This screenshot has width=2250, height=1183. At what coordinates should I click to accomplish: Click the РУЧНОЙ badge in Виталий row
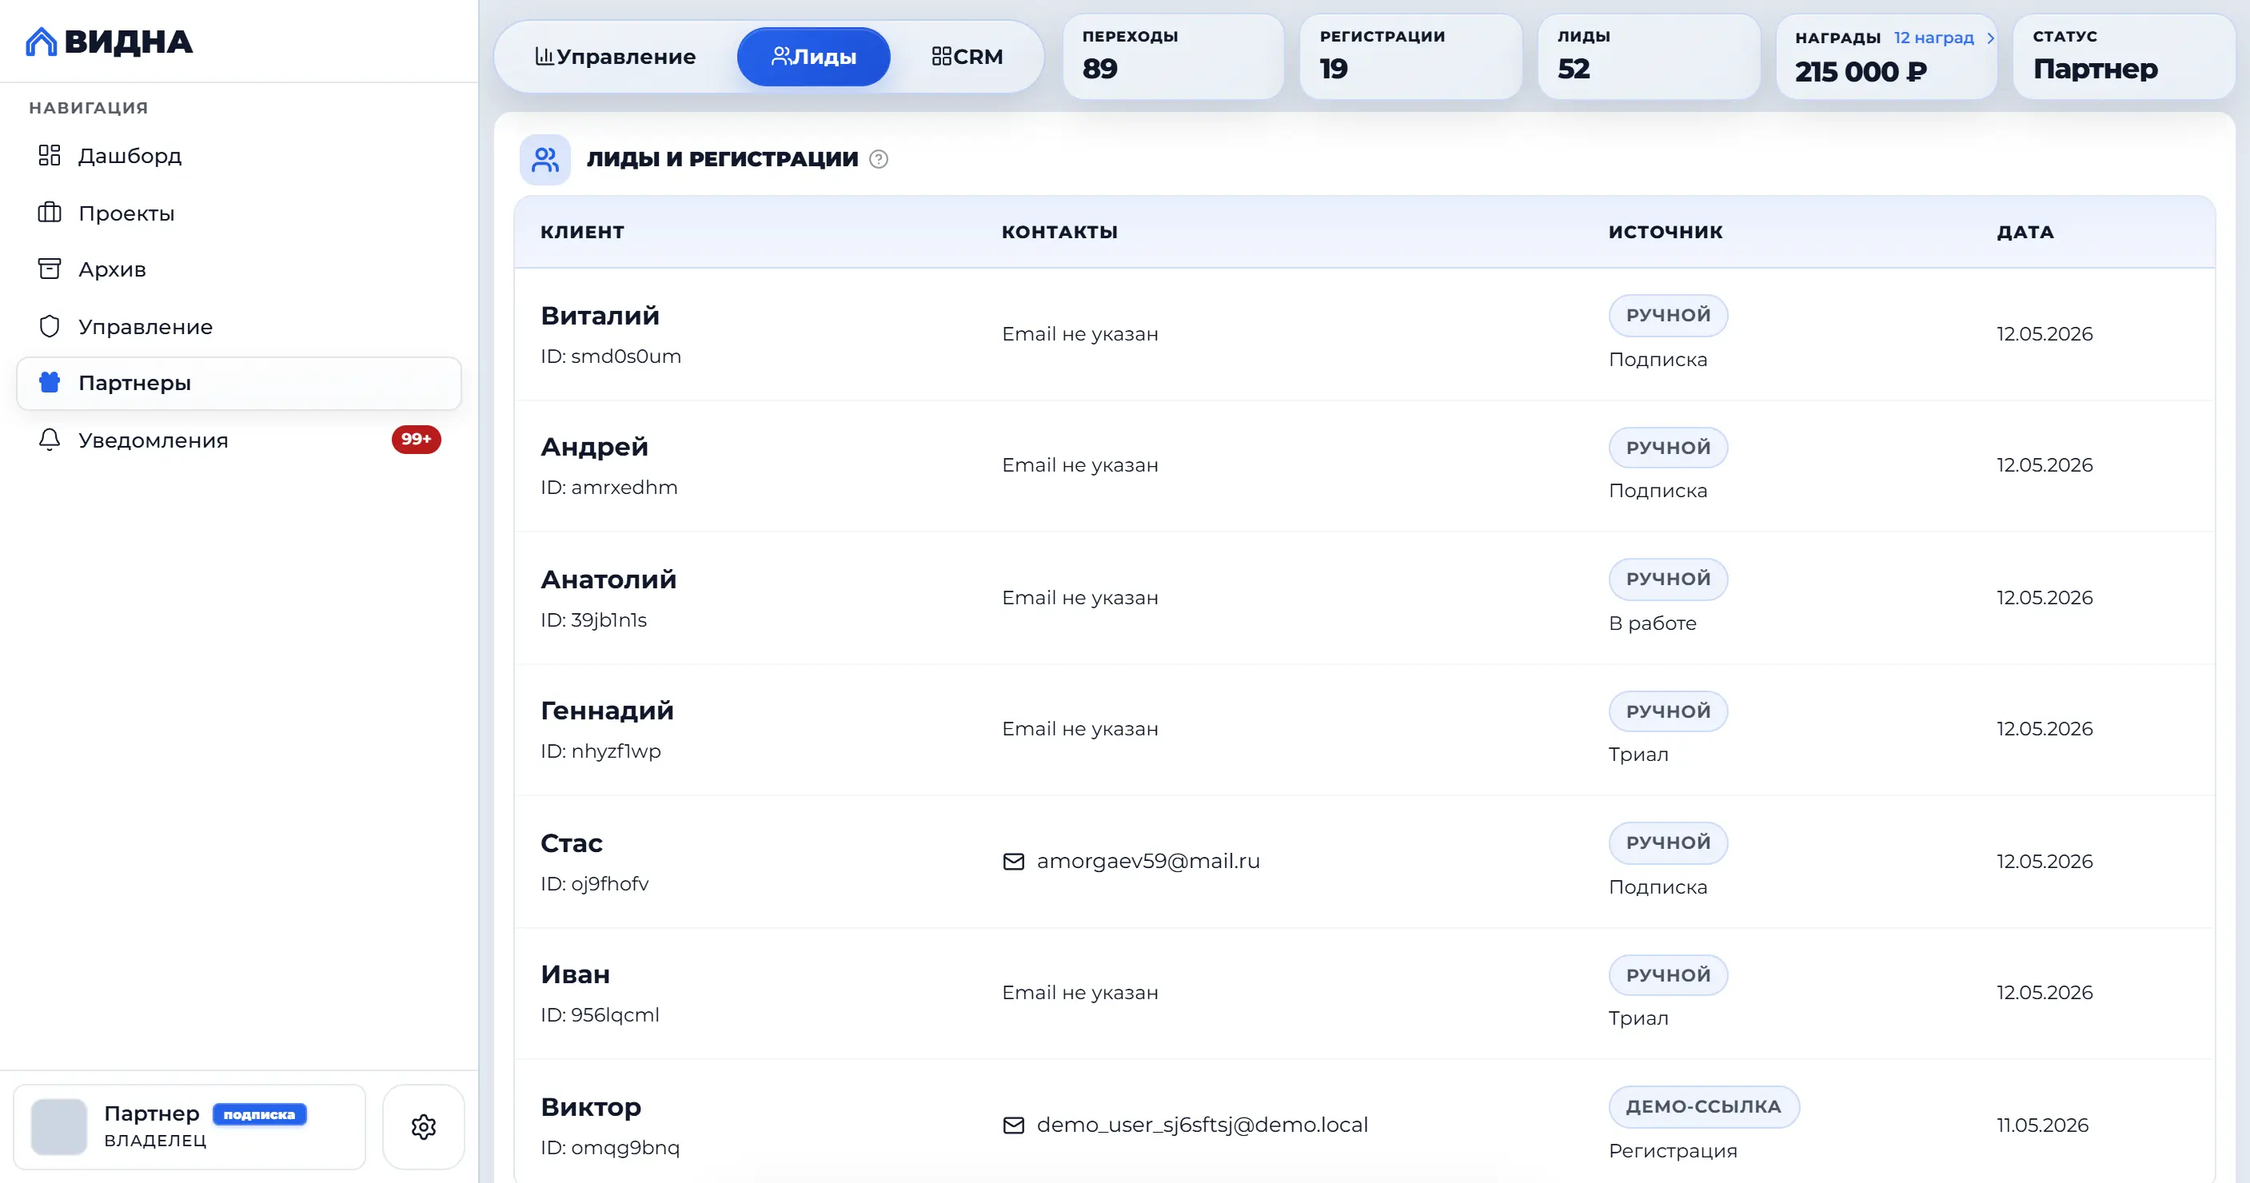click(x=1668, y=315)
